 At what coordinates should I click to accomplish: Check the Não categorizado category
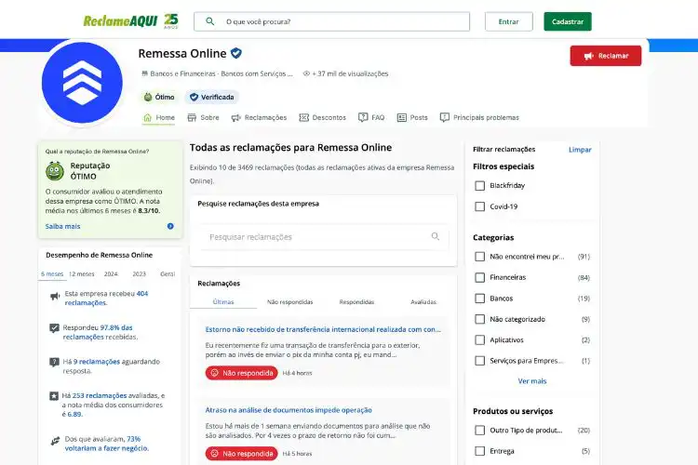480,319
